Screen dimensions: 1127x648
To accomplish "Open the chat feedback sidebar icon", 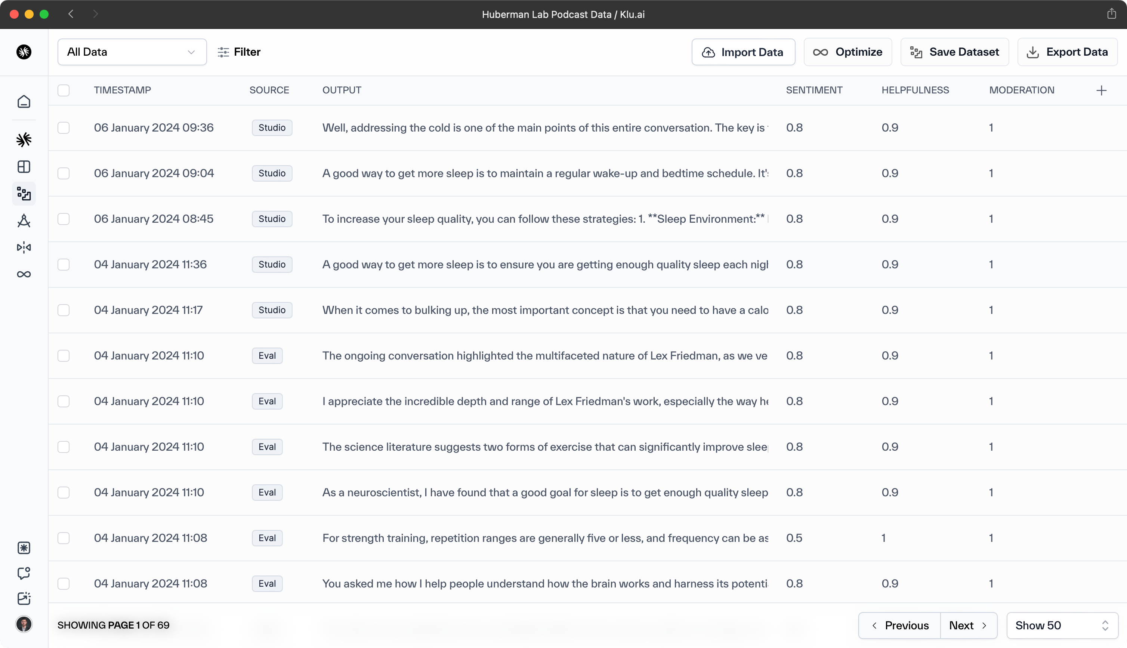I will [24, 573].
